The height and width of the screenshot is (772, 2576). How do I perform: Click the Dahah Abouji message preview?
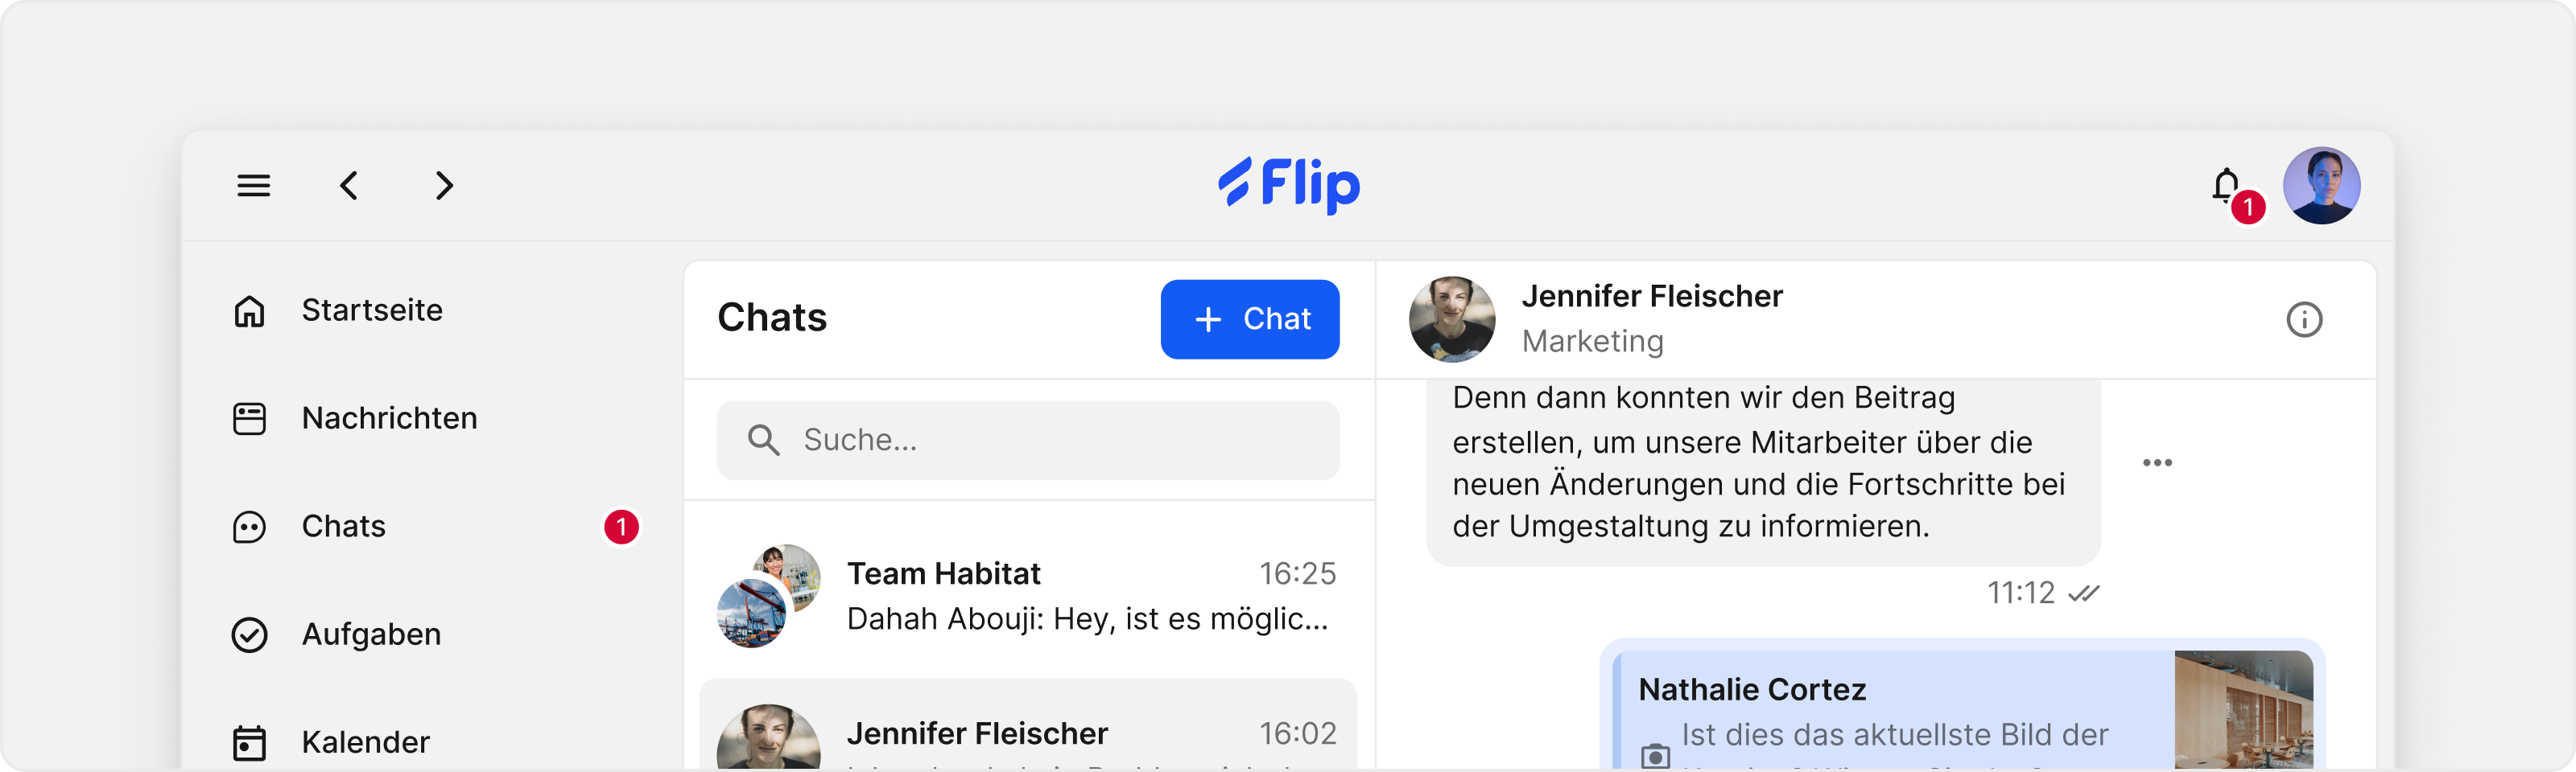point(1088,619)
